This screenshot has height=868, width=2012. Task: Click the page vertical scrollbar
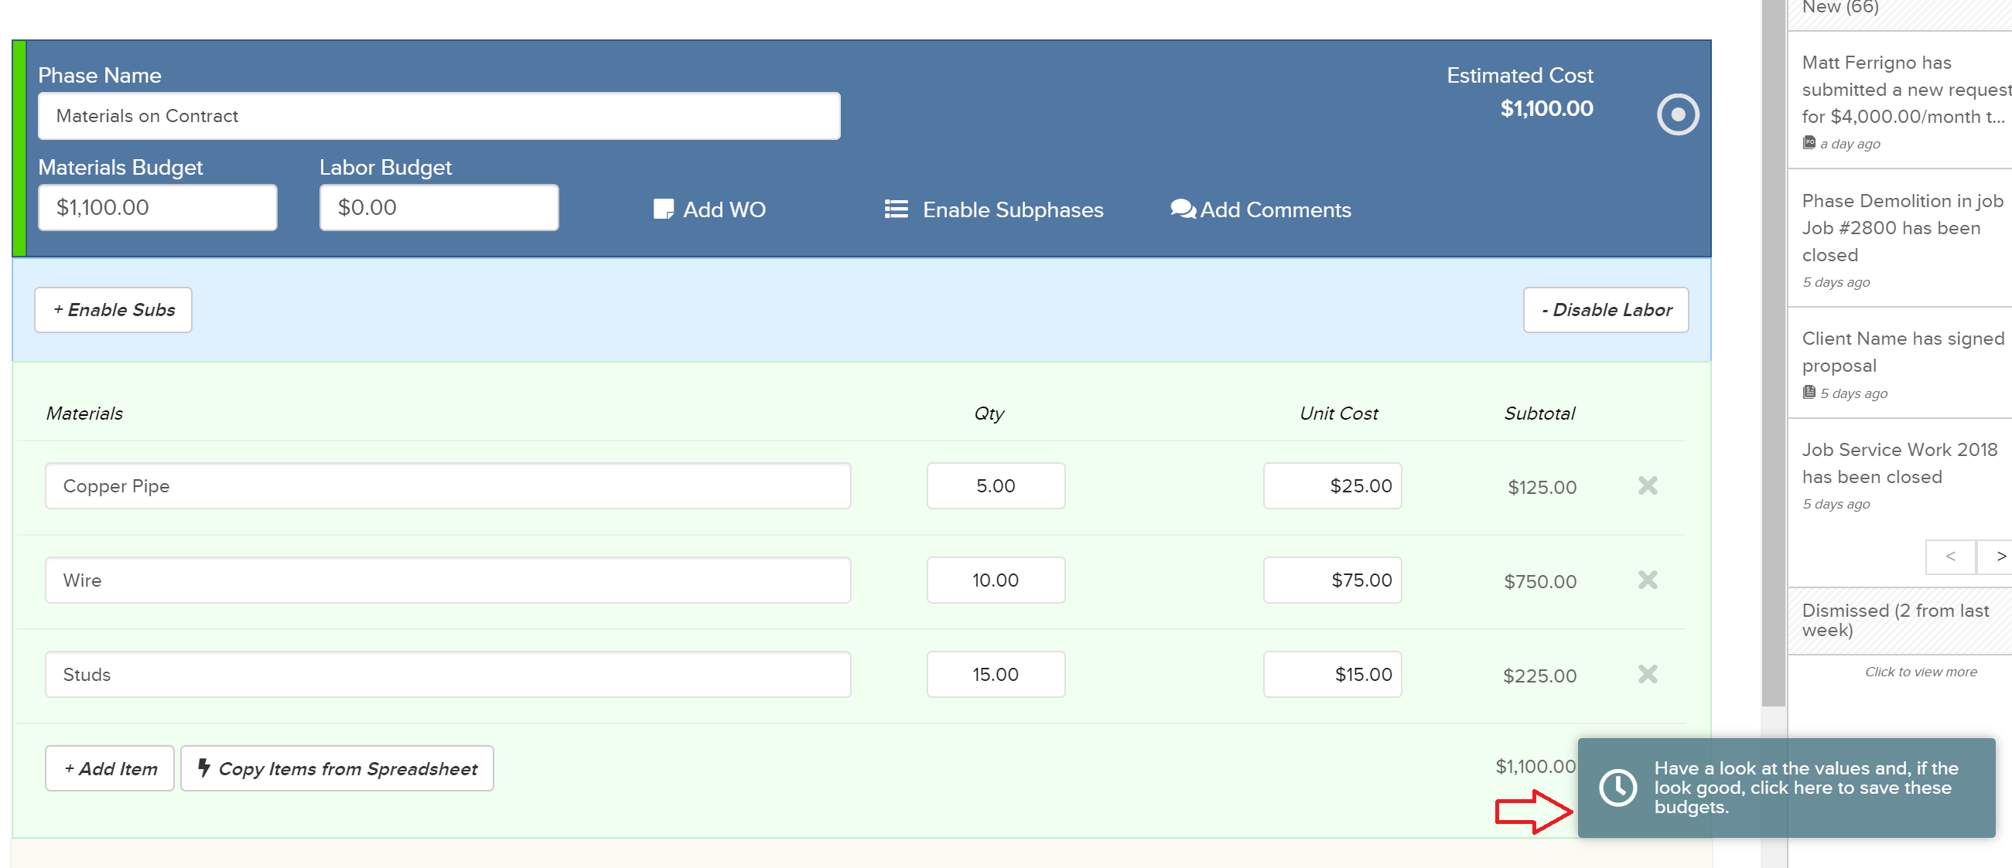1774,351
